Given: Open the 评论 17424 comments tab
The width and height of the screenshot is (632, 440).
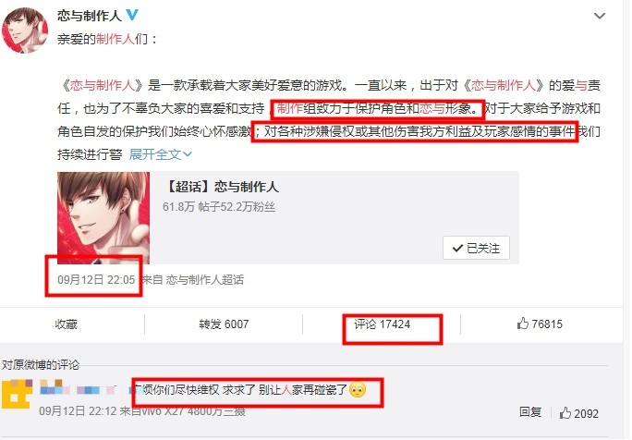Looking at the screenshot, I should [382, 324].
